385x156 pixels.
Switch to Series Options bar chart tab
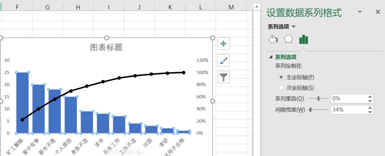[303, 40]
